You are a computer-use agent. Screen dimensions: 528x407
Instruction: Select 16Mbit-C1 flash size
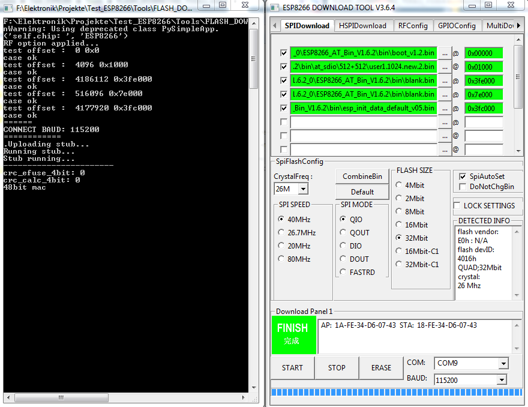tap(398, 251)
